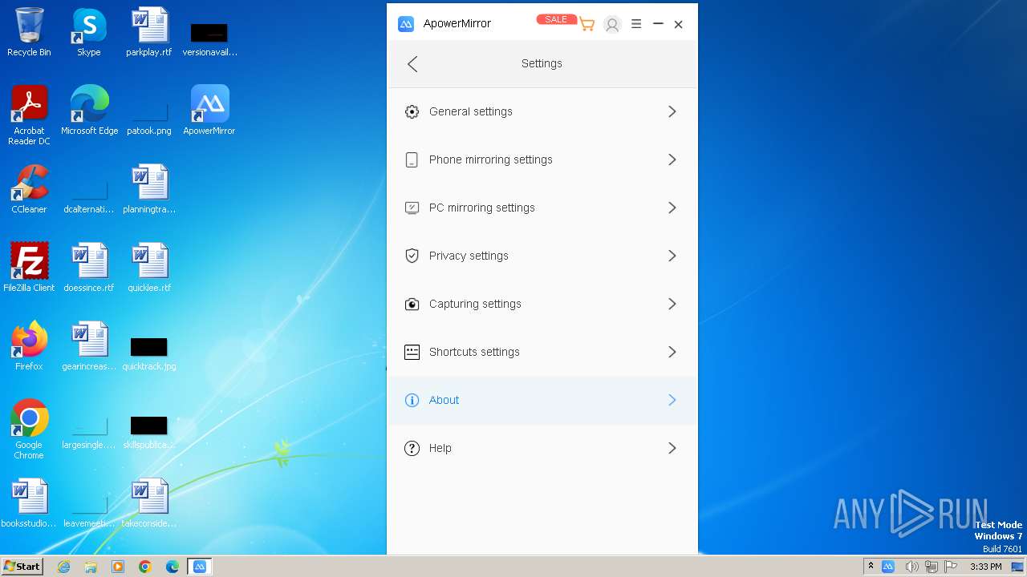Expand PC mirroring settings chevron
This screenshot has width=1027, height=577.
(672, 208)
